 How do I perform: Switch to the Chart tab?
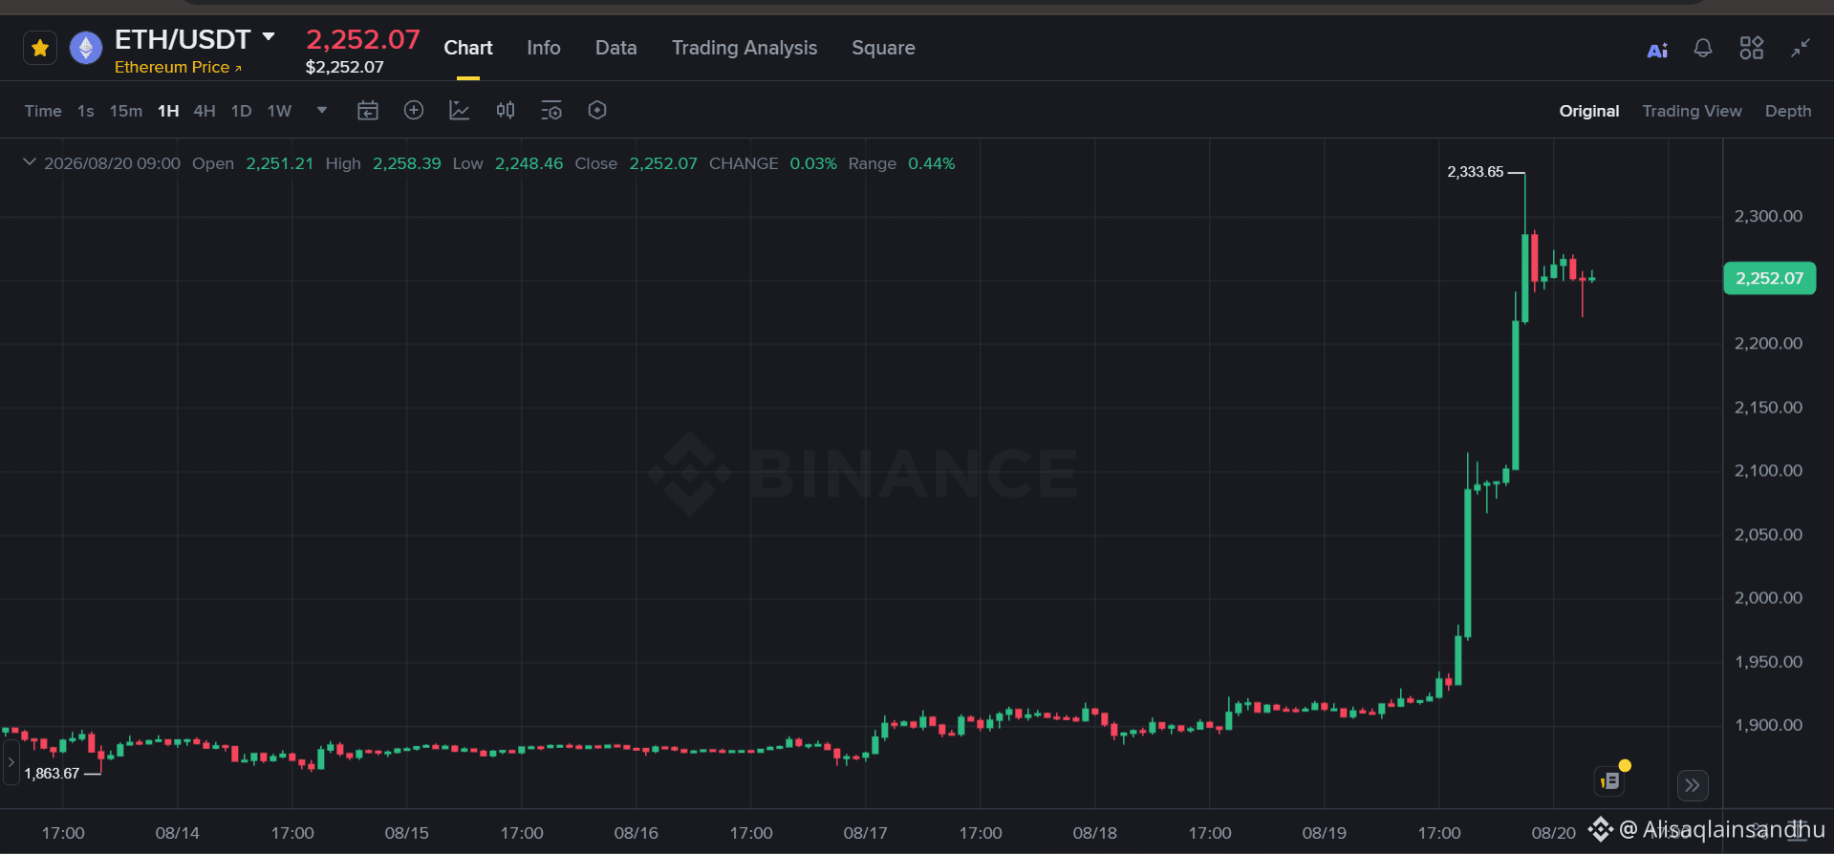click(x=468, y=48)
